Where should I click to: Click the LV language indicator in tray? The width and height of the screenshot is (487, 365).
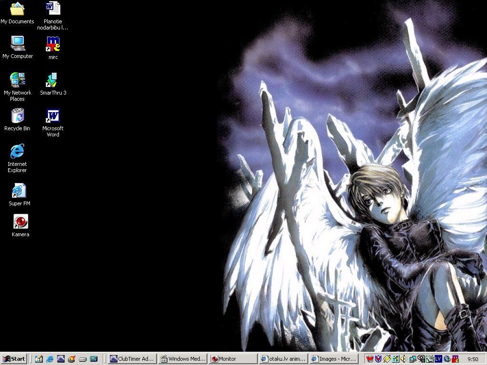(x=438, y=359)
